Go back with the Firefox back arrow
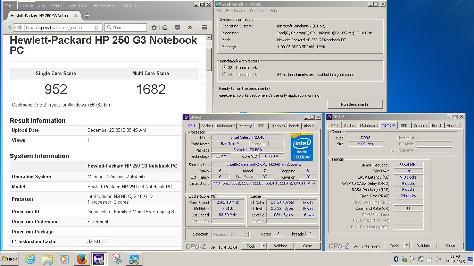The image size is (474, 266). coord(10,27)
